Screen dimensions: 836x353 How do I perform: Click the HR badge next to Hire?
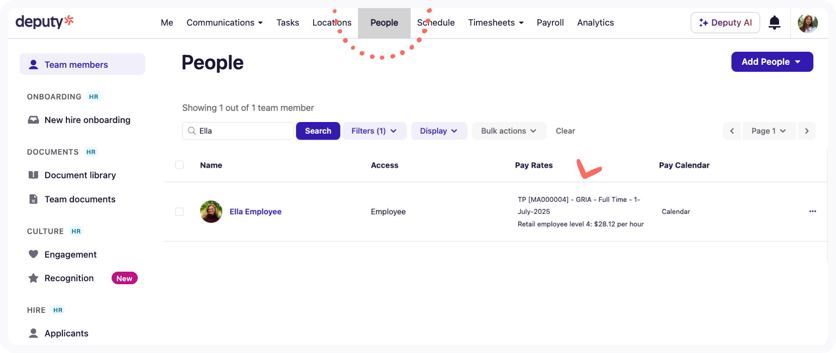click(x=58, y=310)
